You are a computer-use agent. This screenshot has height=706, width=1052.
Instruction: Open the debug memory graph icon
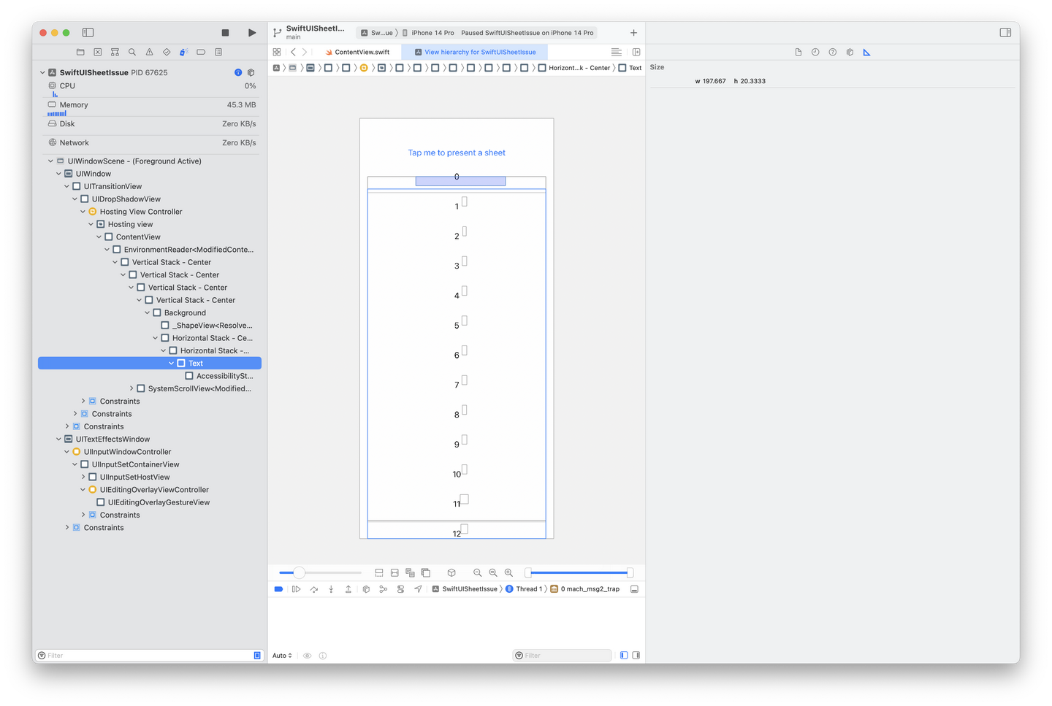(x=384, y=588)
